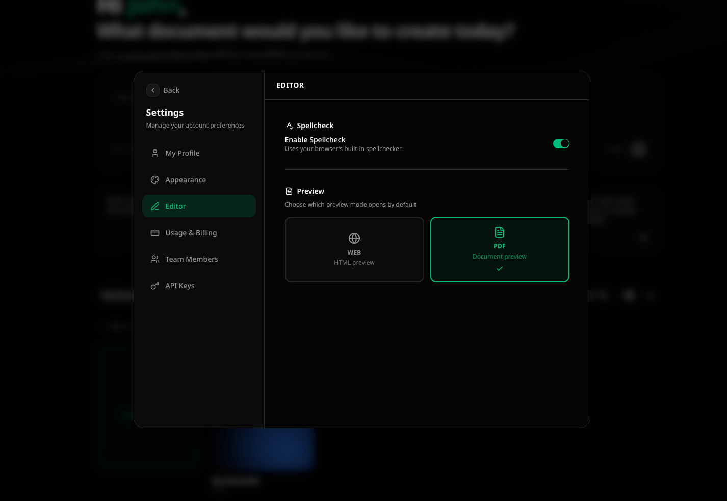The image size is (727, 501).
Task: Open the My Profile settings section
Action: click(x=199, y=153)
